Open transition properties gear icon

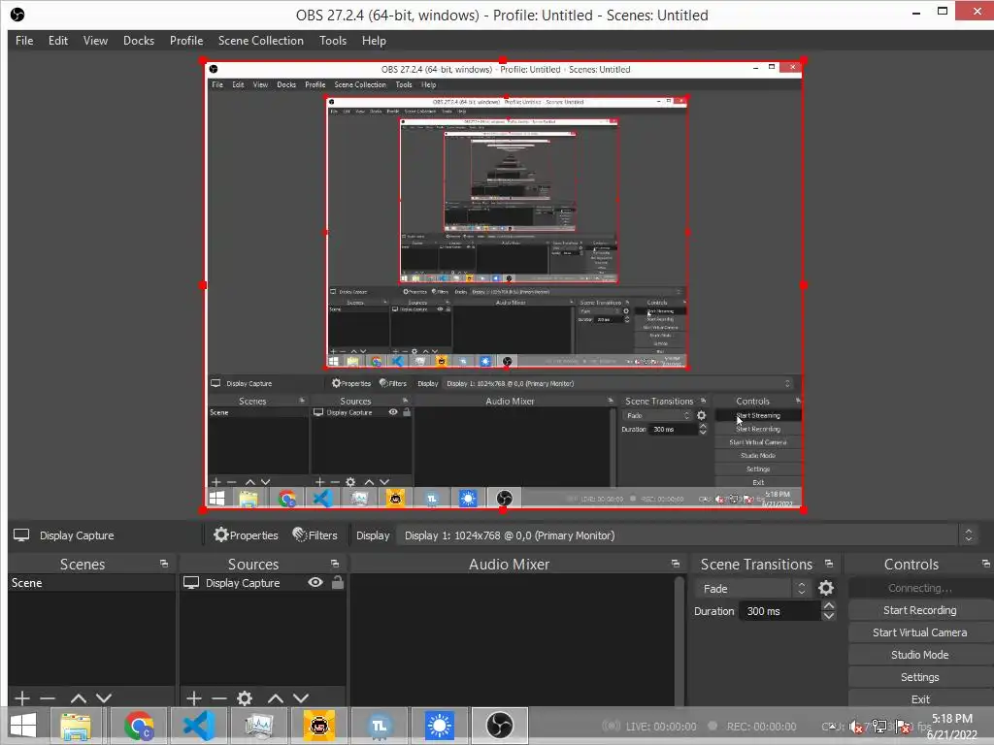(825, 588)
